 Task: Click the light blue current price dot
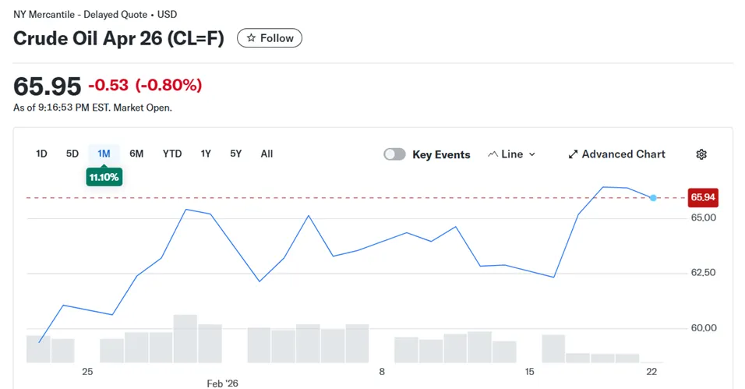click(653, 198)
